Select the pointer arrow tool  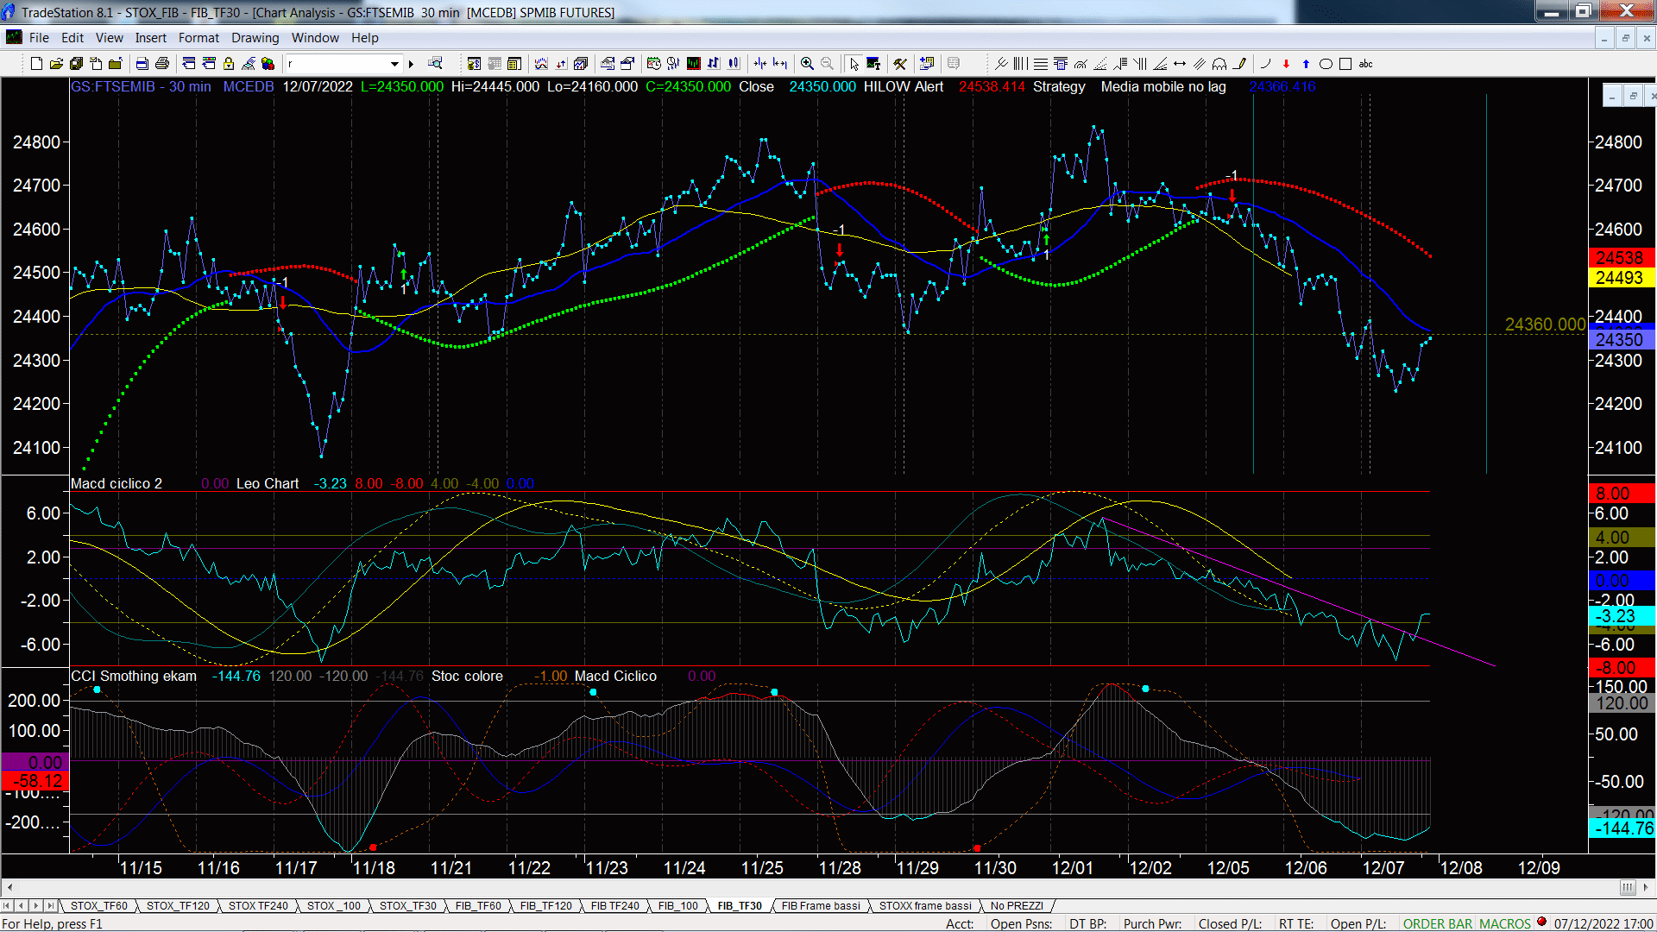click(854, 64)
